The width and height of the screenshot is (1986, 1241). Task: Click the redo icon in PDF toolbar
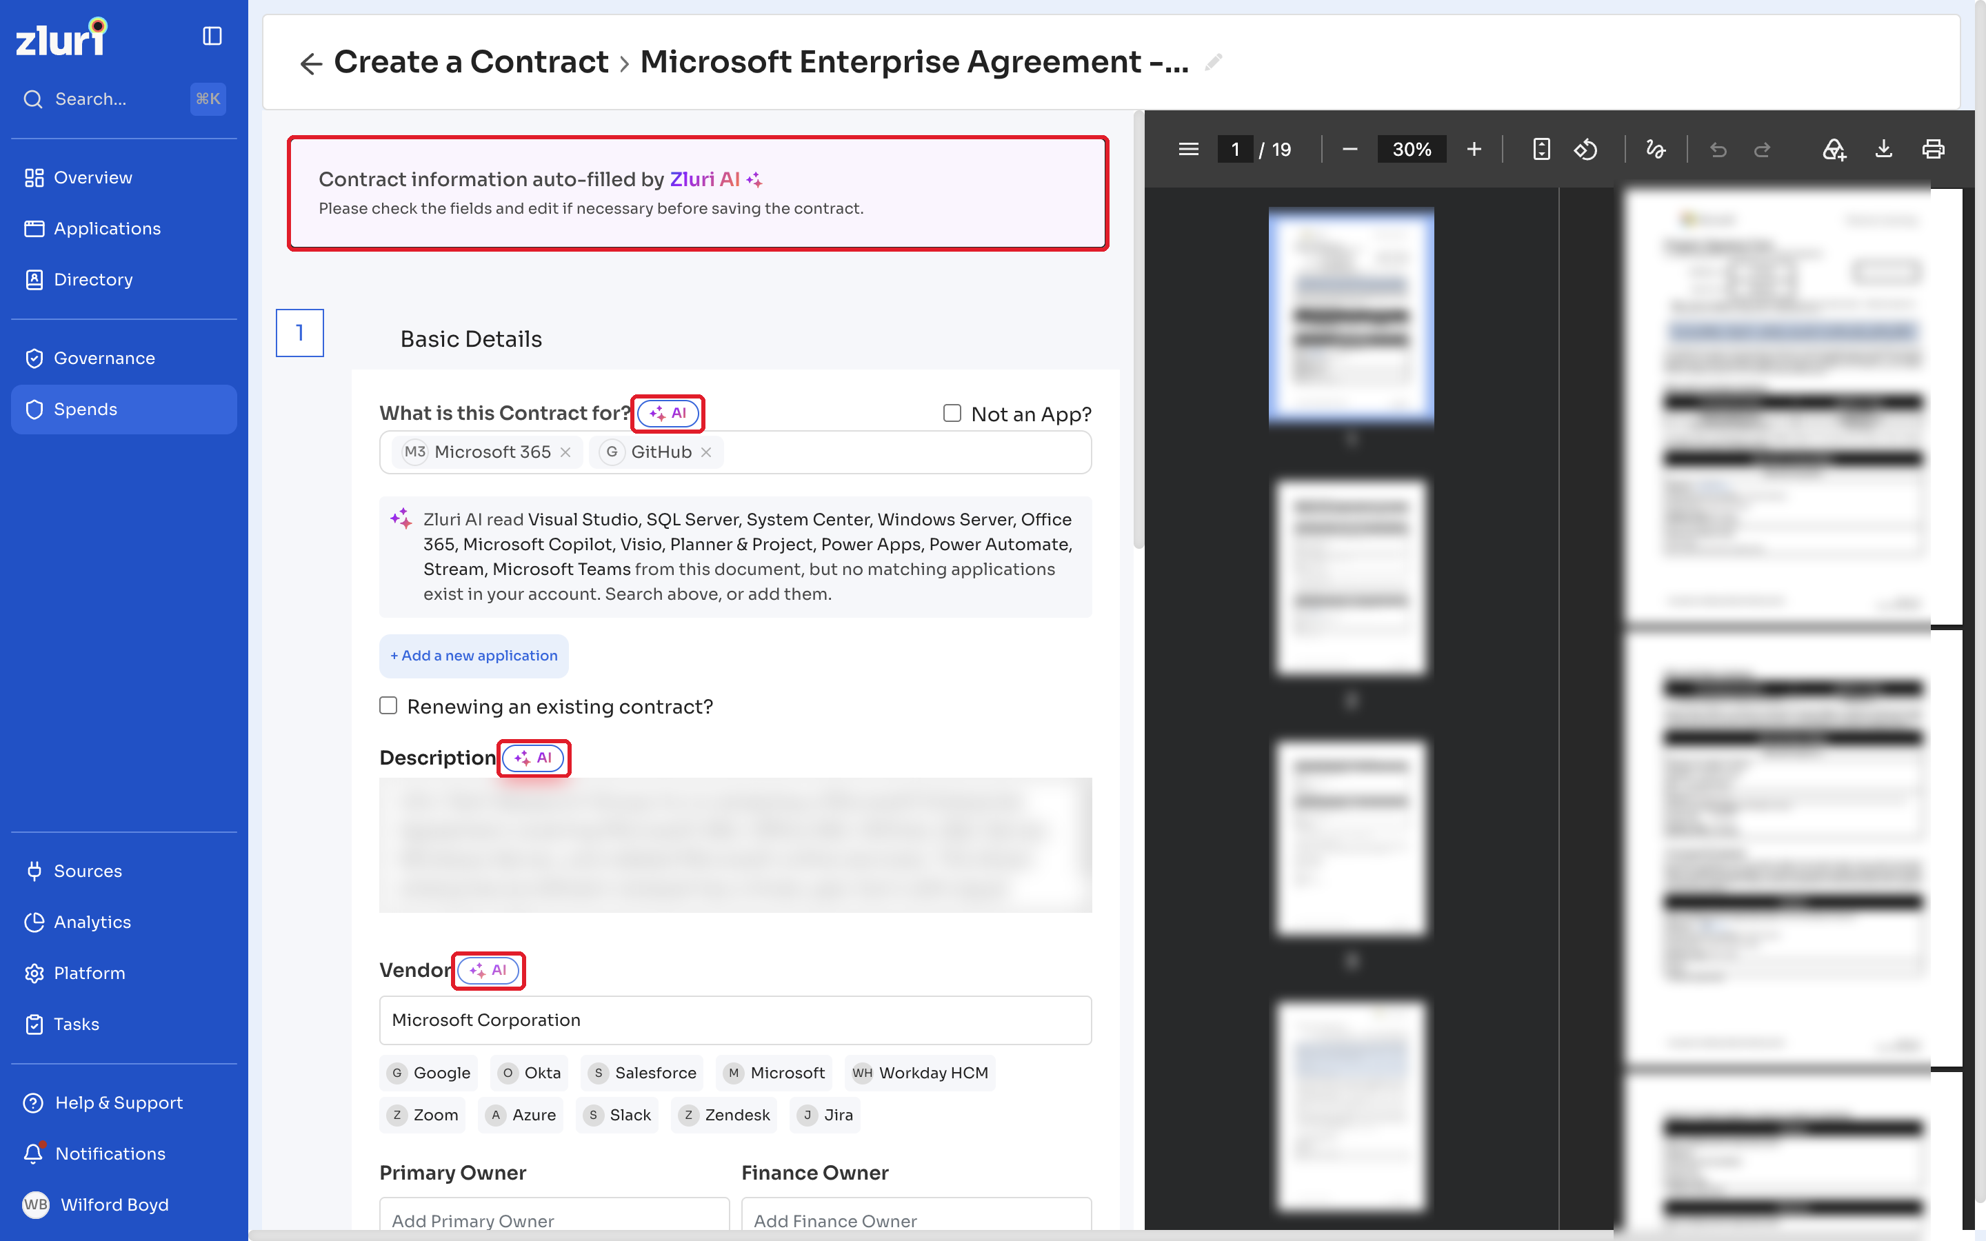1762,150
